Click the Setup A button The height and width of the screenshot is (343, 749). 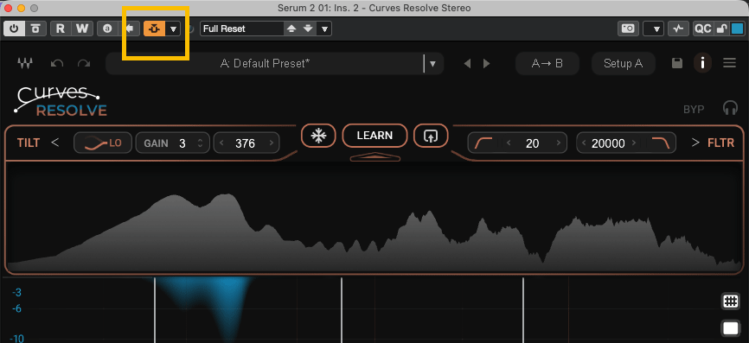pyautogui.click(x=623, y=63)
